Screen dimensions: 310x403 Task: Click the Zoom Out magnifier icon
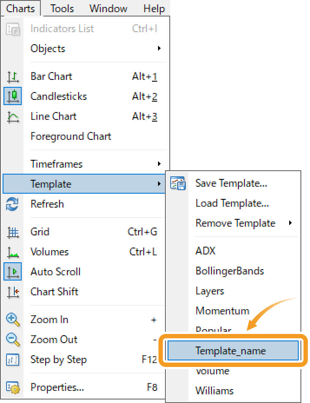pyautogui.click(x=13, y=340)
